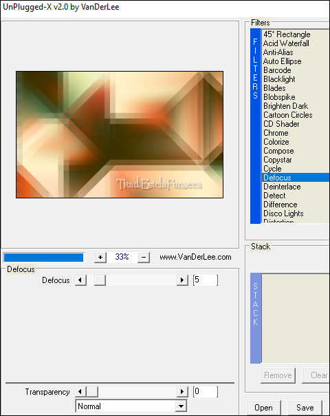Click left arrow of Transparency slider
This screenshot has height=416, width=330.
pyautogui.click(x=80, y=392)
